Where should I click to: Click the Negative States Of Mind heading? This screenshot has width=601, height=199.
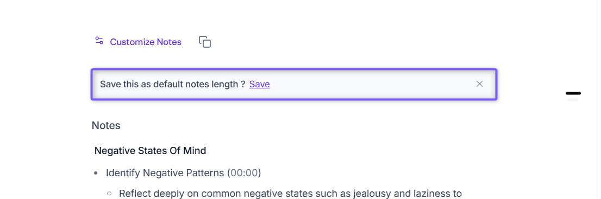(150, 150)
